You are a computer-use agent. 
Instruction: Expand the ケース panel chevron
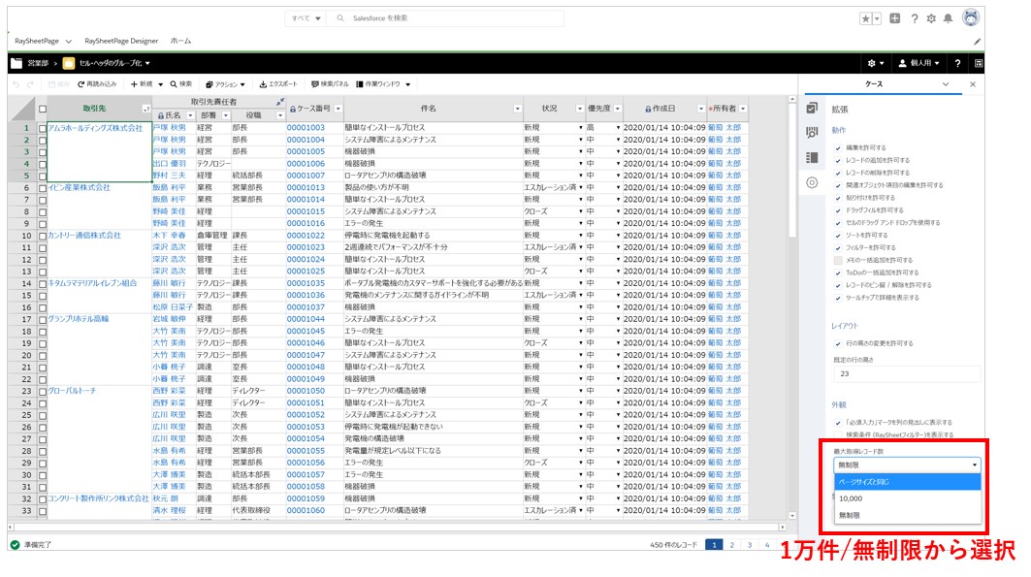tap(946, 84)
